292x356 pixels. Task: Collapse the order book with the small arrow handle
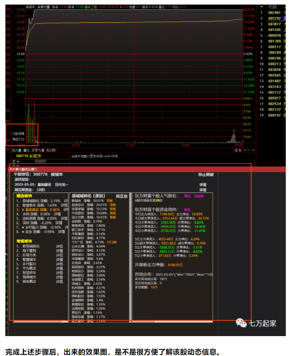tap(40, 161)
